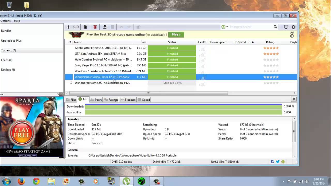The image size is (331, 186).
Task: Click the Move Down Queue arrow
Action: click(129, 27)
